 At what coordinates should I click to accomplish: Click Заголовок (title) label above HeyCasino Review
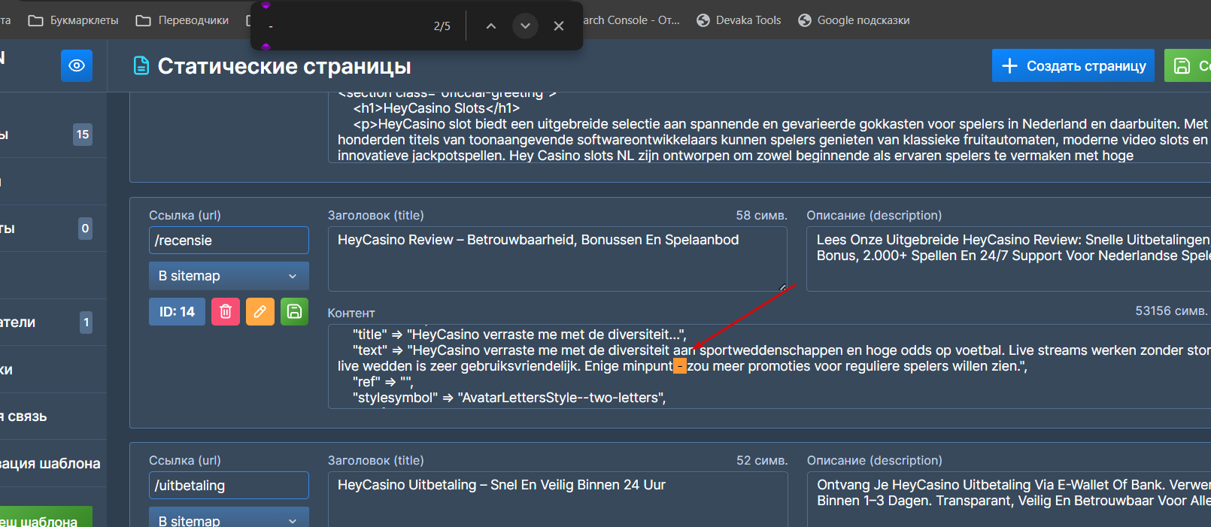pos(375,215)
